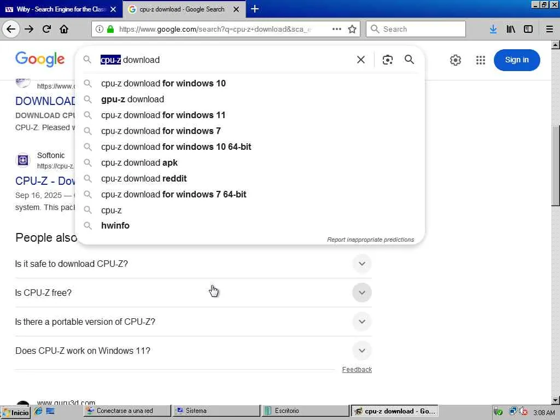Close the Wiby search engine tab
The width and height of the screenshot is (560, 420).
point(113,9)
